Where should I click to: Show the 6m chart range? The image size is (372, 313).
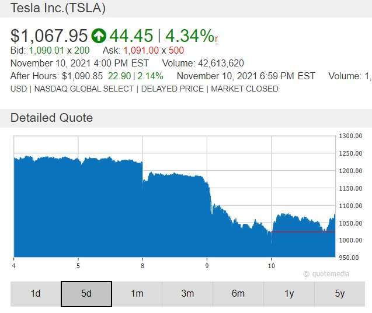point(238,294)
